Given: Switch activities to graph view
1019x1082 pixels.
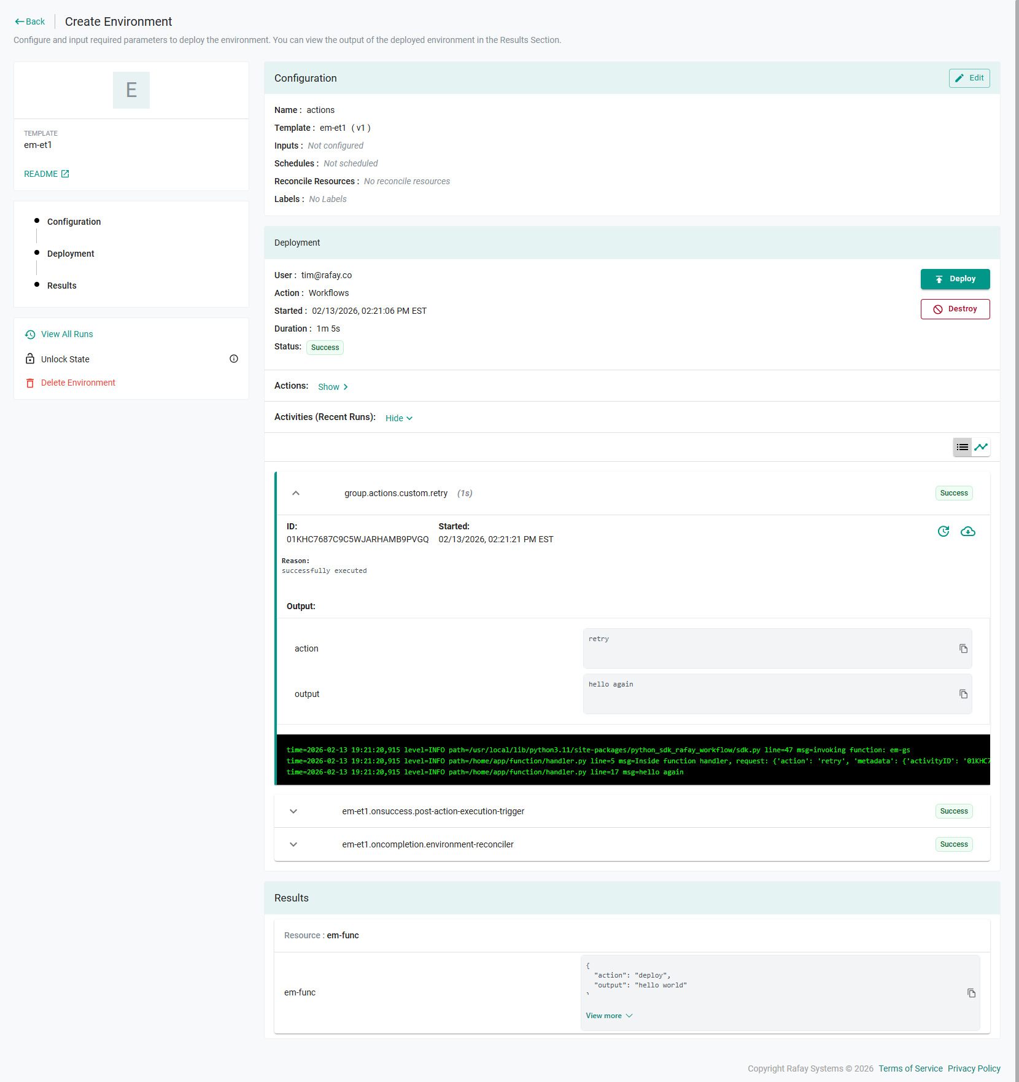Looking at the screenshot, I should [x=981, y=447].
